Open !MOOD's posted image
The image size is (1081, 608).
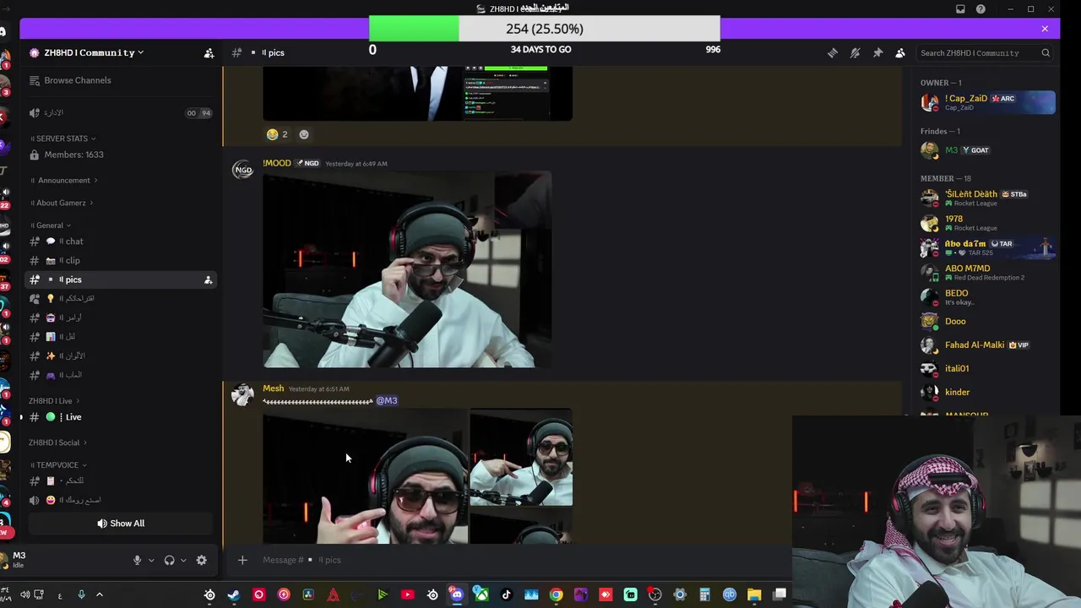tap(407, 270)
